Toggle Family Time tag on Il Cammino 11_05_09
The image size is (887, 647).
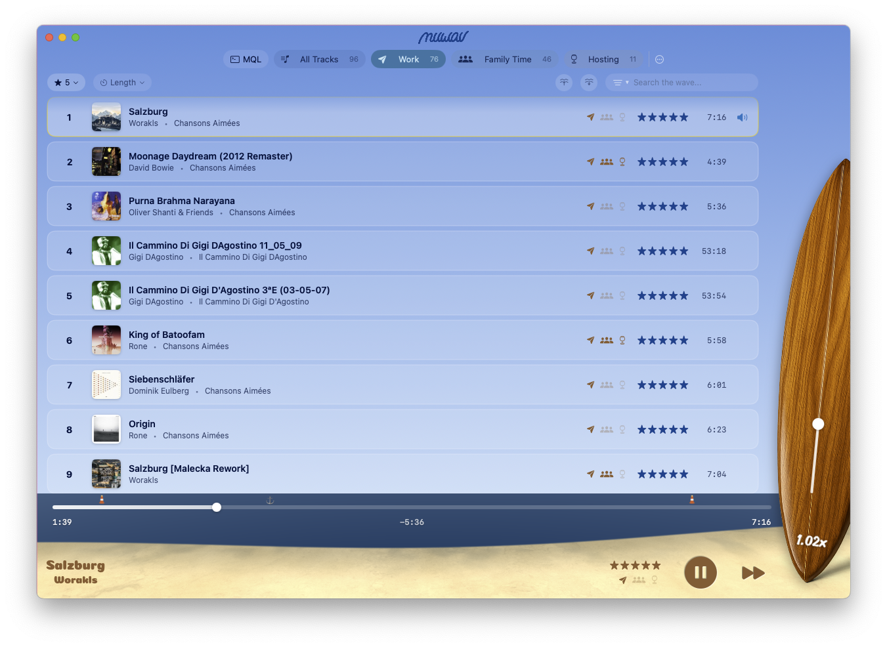coord(607,251)
